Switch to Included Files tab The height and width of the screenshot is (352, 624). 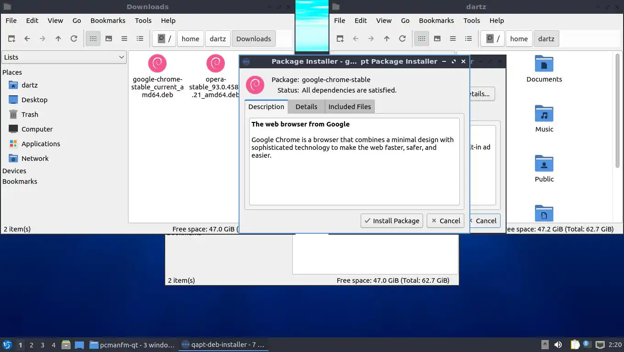pyautogui.click(x=350, y=107)
